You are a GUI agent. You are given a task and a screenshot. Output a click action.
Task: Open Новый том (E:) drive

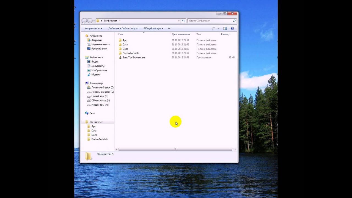pyautogui.click(x=100, y=96)
